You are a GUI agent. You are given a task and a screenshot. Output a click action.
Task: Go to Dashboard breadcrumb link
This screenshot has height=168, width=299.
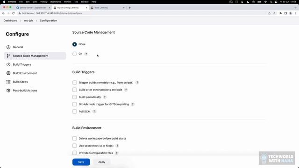[10, 21]
